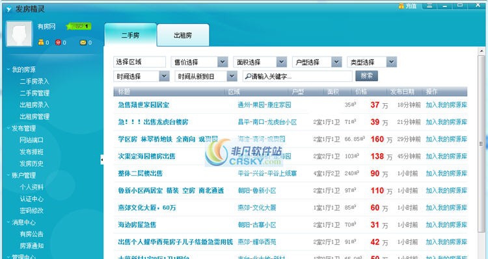Screen dimensions: 488x259
Task: Click area link 通州-果园-康庄家园
Action: tap(264, 105)
